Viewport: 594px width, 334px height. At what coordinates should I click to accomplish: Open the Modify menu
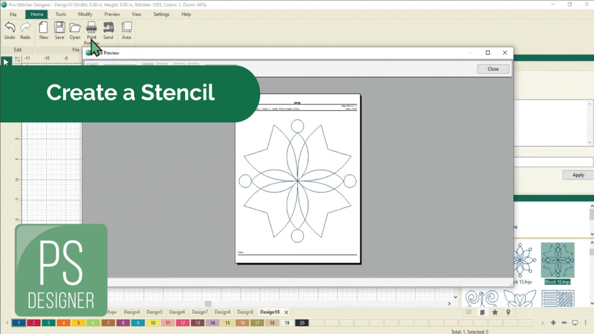(85, 14)
